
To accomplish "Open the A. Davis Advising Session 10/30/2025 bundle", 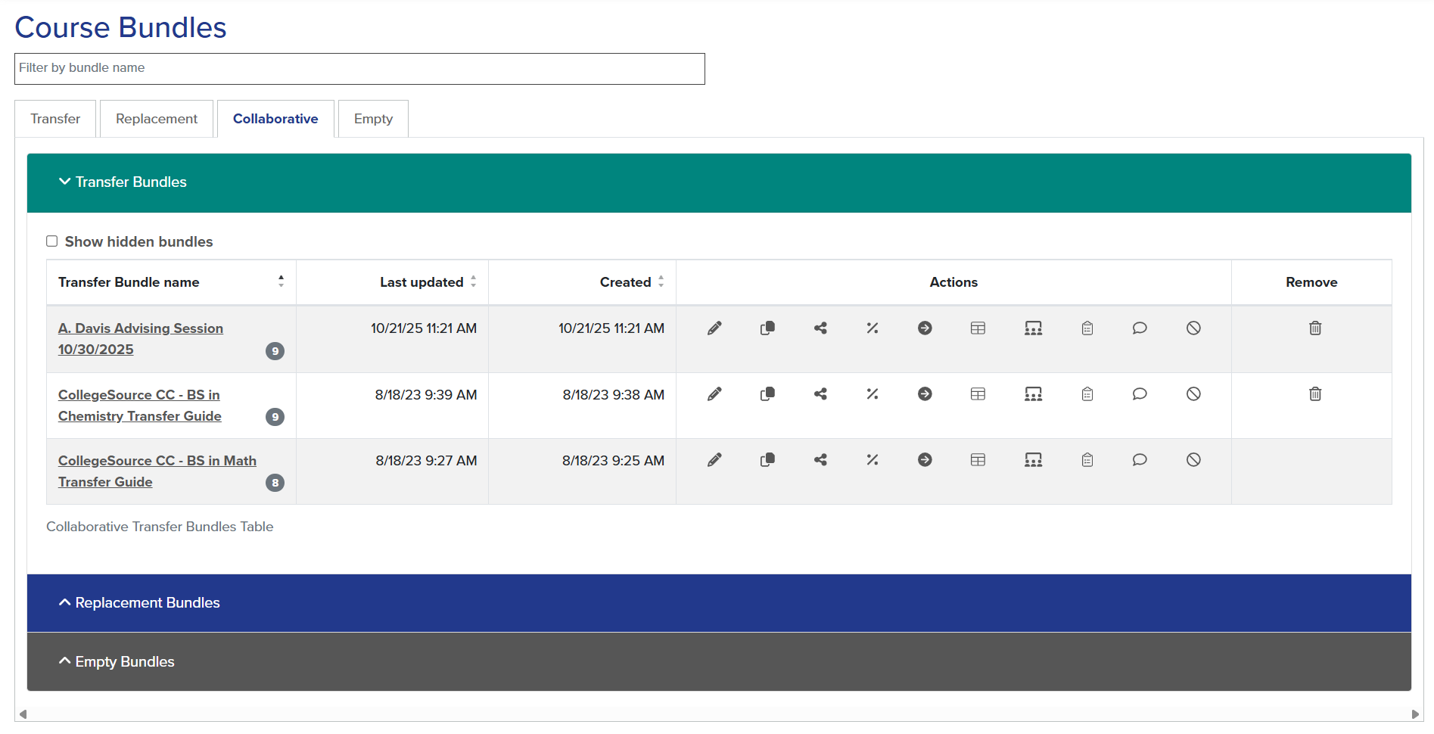I will pyautogui.click(x=140, y=338).
